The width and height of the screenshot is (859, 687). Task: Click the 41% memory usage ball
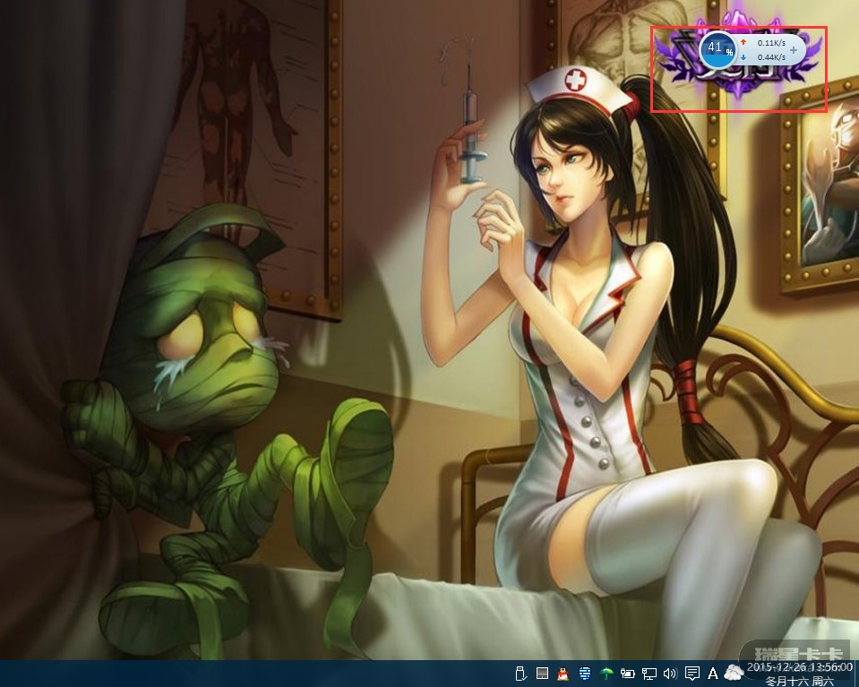718,48
